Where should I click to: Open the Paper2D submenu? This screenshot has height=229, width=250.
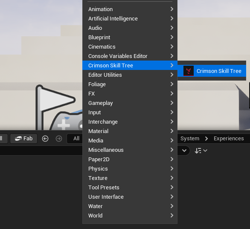coord(130,159)
